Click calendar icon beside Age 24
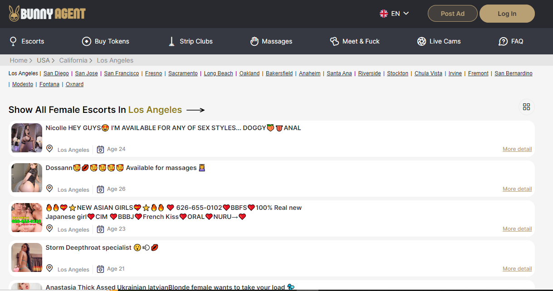 pyautogui.click(x=101, y=150)
